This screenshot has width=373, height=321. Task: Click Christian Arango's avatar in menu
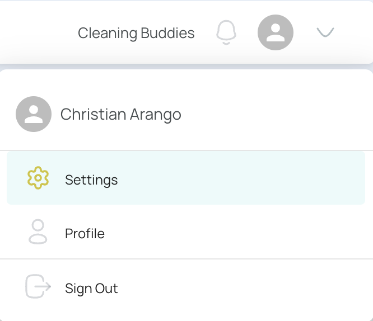click(x=34, y=114)
